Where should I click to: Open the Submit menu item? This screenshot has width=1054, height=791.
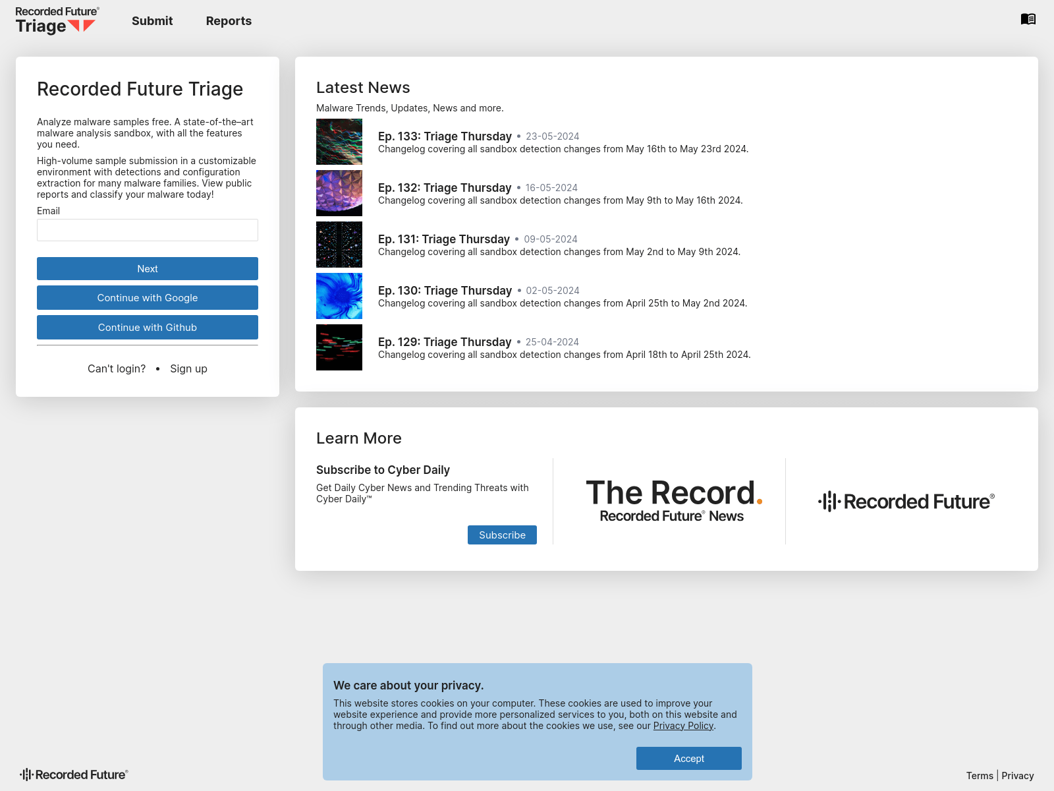pyautogui.click(x=152, y=21)
